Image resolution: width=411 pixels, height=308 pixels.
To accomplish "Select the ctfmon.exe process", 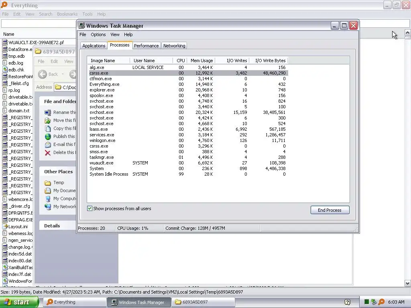I will pyautogui.click(x=187, y=79).
